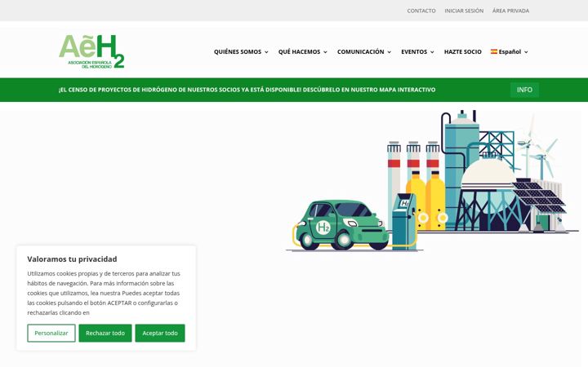Click the hydrogen census banner text

(247, 90)
